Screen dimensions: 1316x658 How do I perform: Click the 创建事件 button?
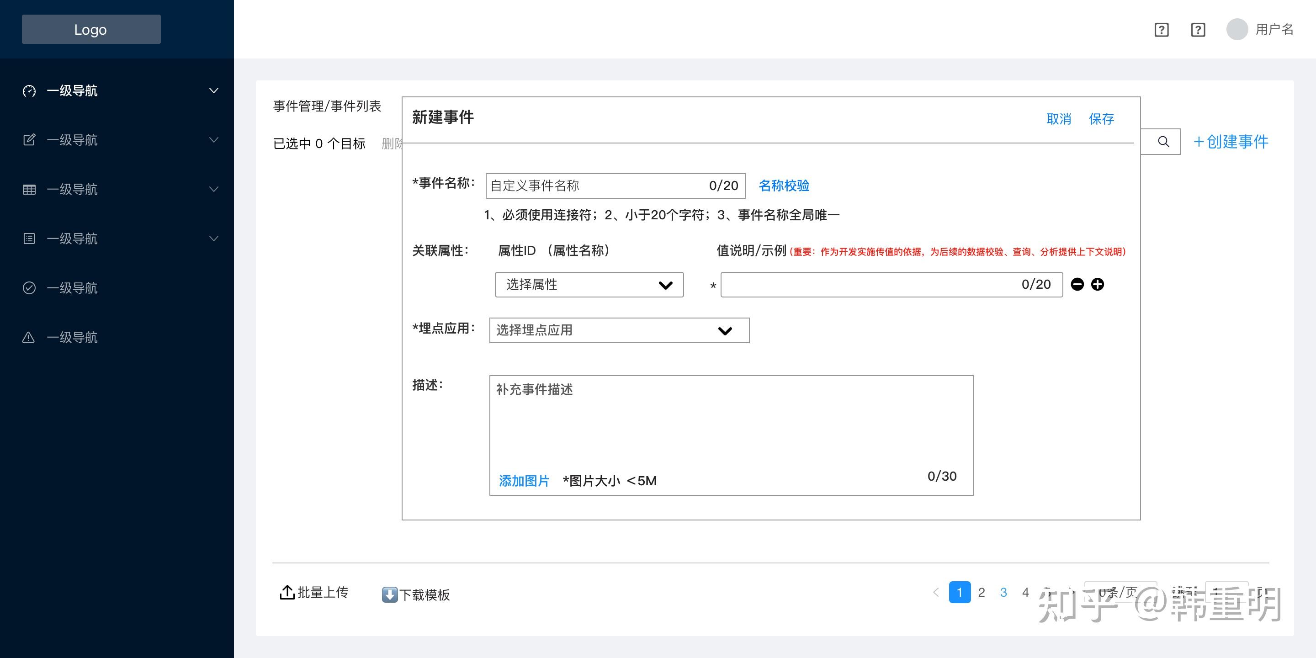[x=1230, y=142]
